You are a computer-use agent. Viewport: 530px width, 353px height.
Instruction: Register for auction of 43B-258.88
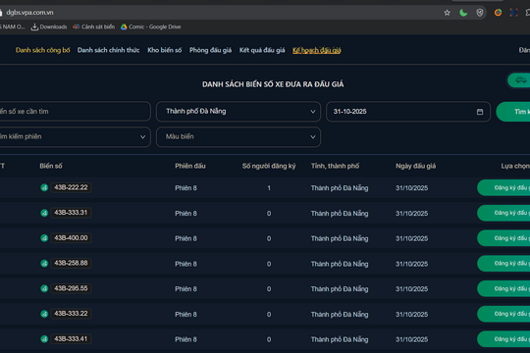[503, 264]
